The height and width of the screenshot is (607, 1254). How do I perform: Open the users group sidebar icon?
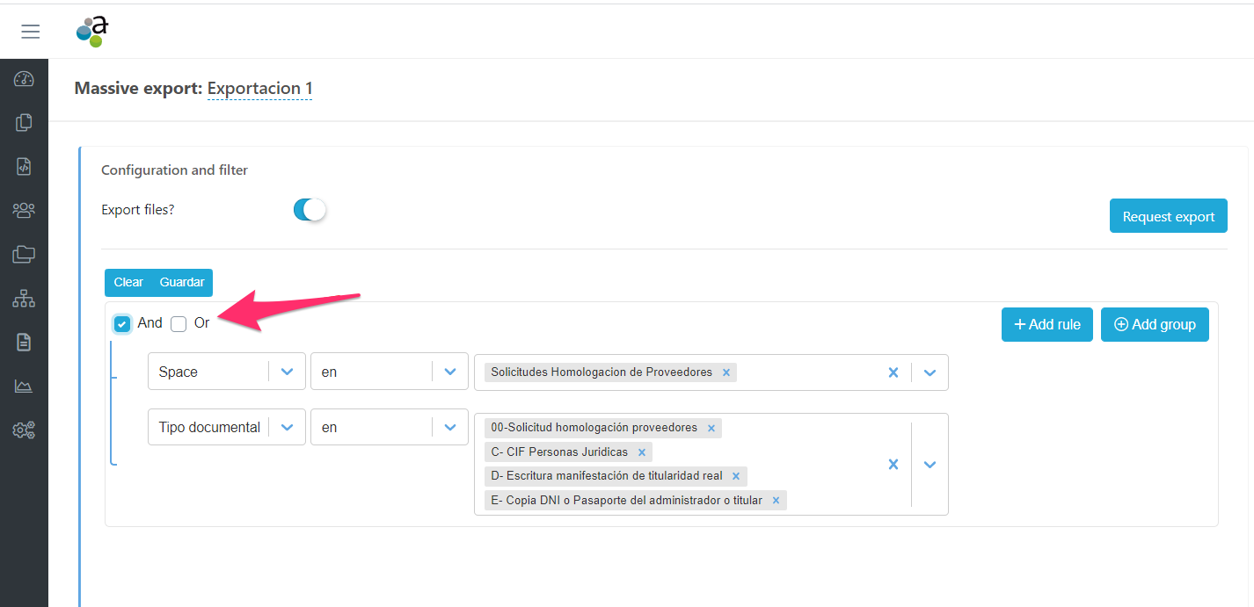[x=24, y=211]
